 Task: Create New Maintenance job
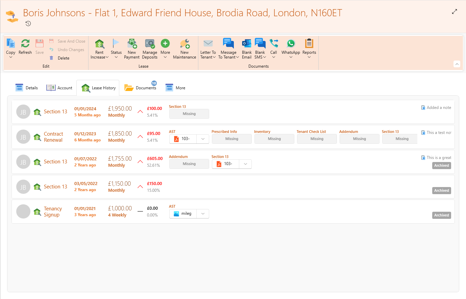(x=185, y=49)
